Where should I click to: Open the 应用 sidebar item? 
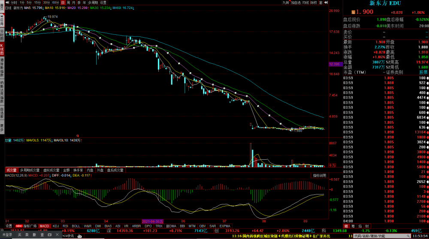pos(2,21)
